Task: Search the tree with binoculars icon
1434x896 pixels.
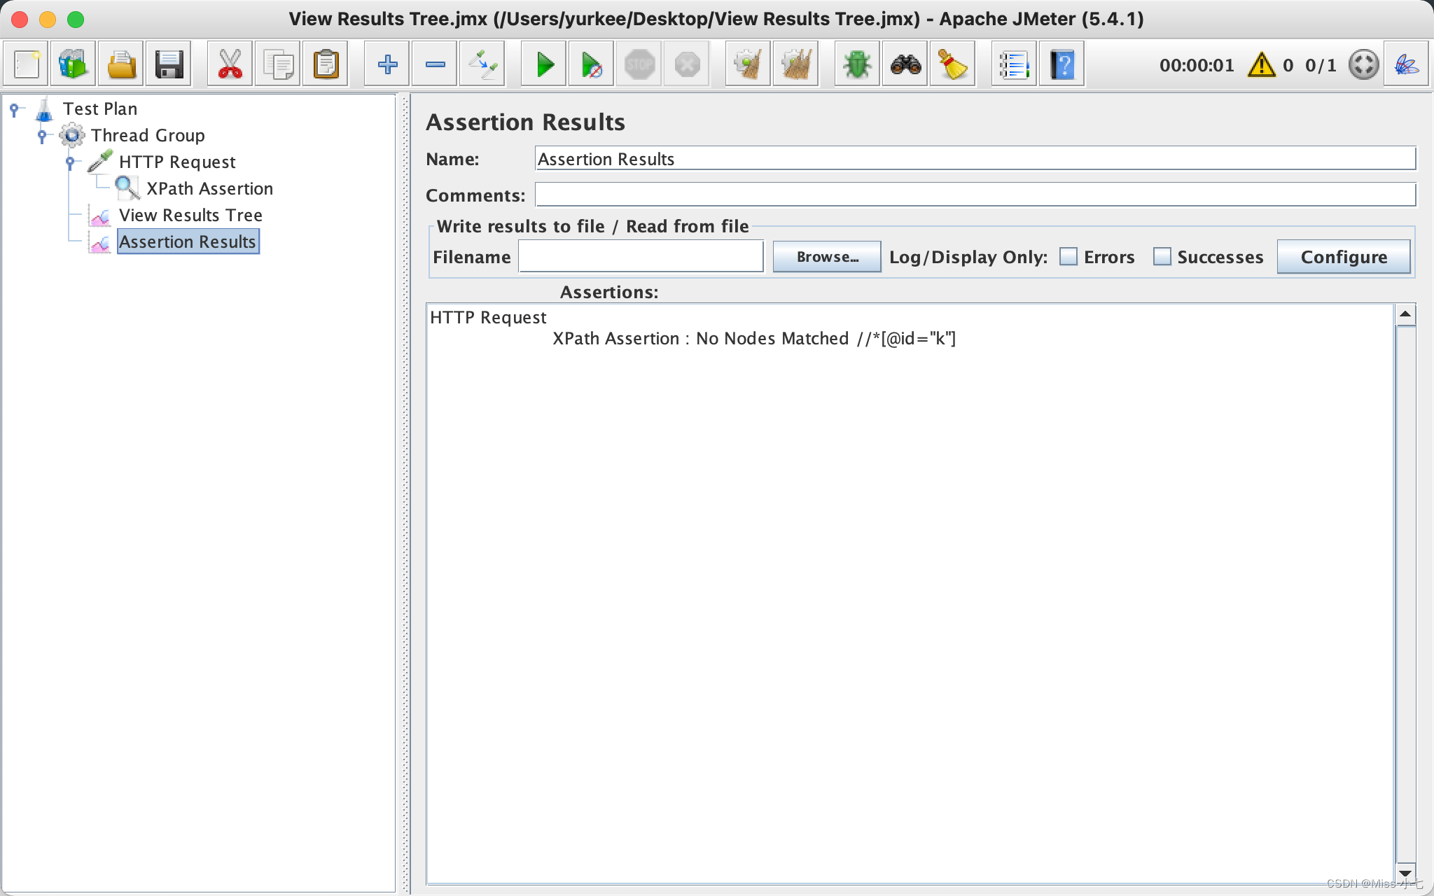Action: [905, 64]
